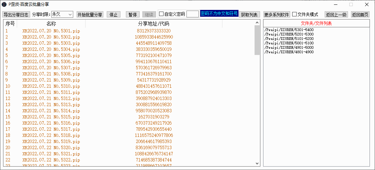Image resolution: width=375 pixels, height=170 pixels.
Task: Open 更多系列软件
Action: 277,14
